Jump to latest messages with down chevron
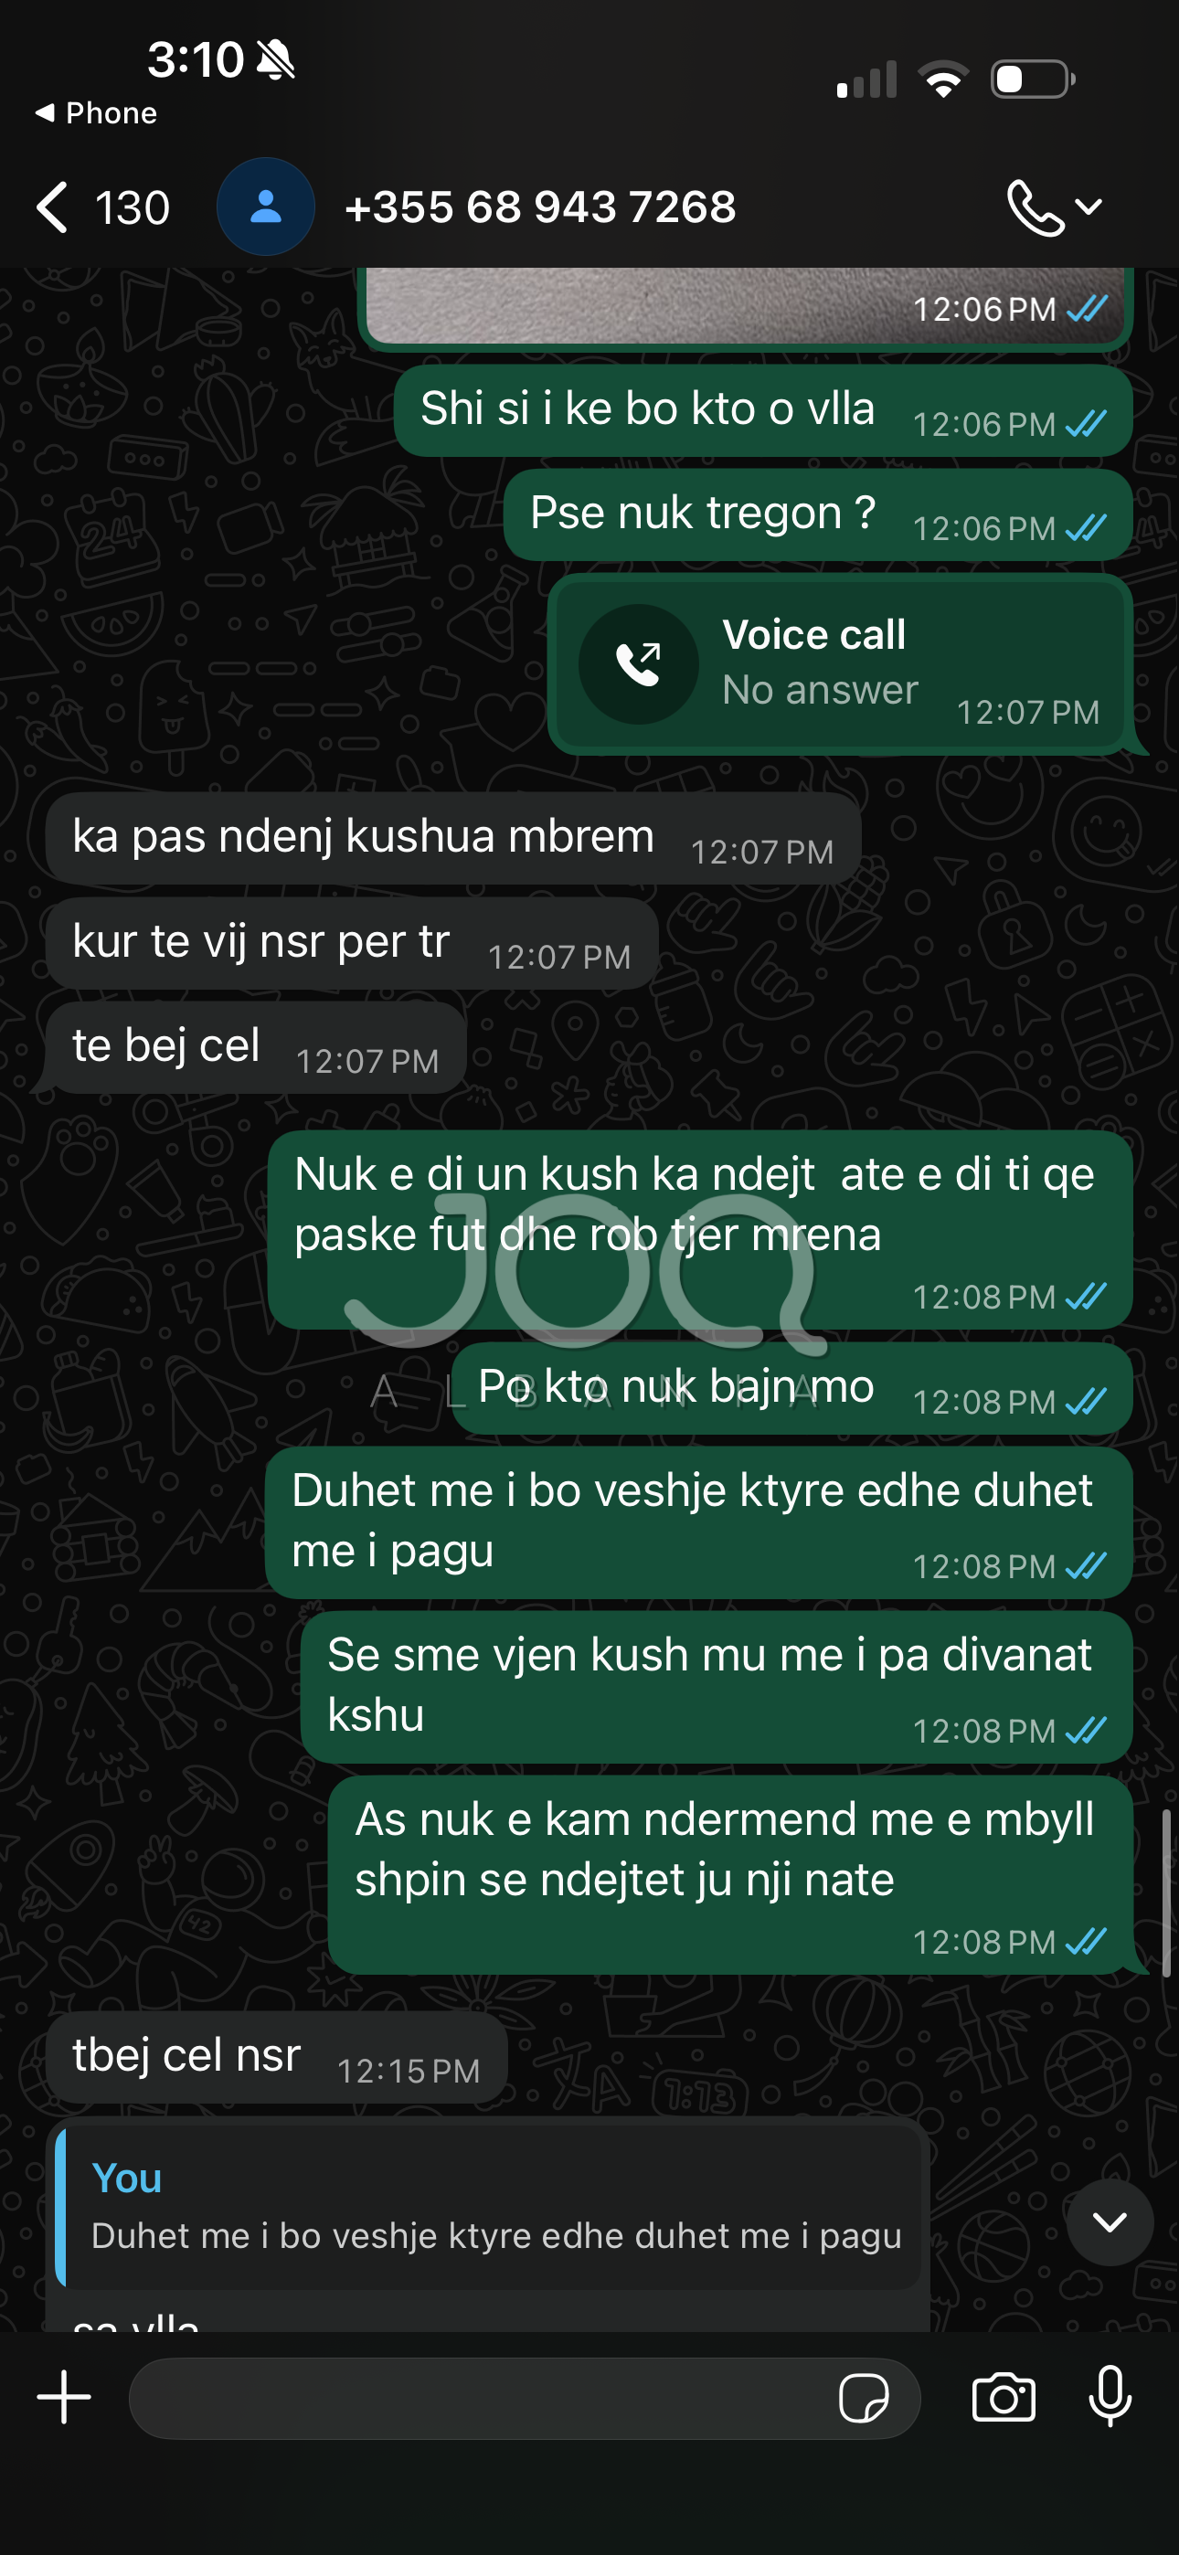Image resolution: width=1179 pixels, height=2555 pixels. click(1110, 2221)
